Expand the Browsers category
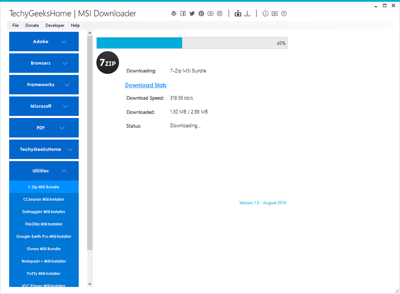This screenshot has width=400, height=294. tap(44, 63)
